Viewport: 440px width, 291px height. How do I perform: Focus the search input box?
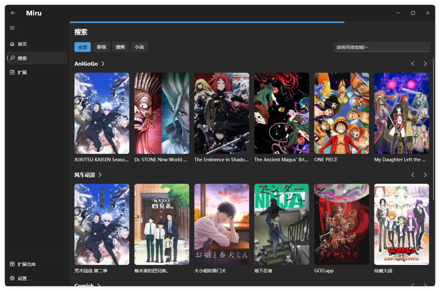coord(381,47)
